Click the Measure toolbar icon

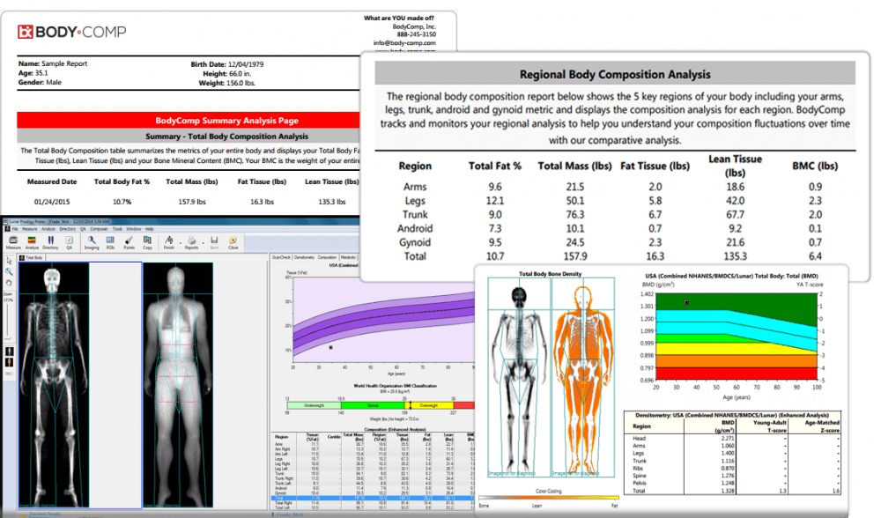tap(13, 241)
